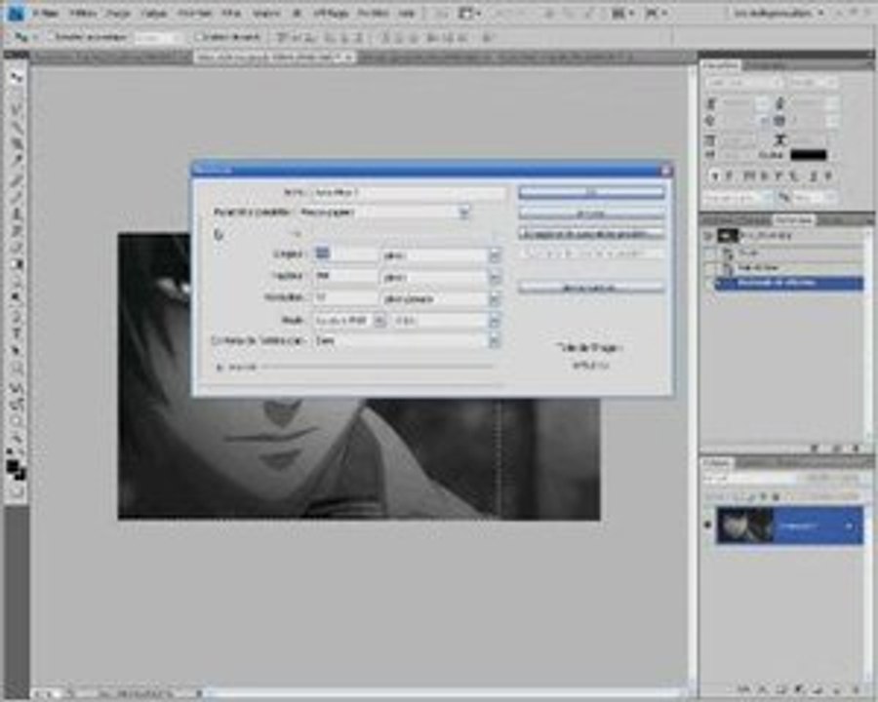The image size is (878, 702).
Task: Enable the Options de transf. checkbox
Action: tap(198, 37)
